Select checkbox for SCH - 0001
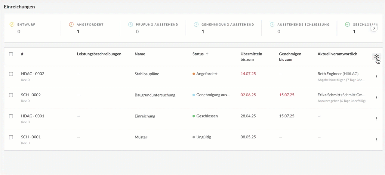The width and height of the screenshot is (385, 175). click(x=11, y=137)
